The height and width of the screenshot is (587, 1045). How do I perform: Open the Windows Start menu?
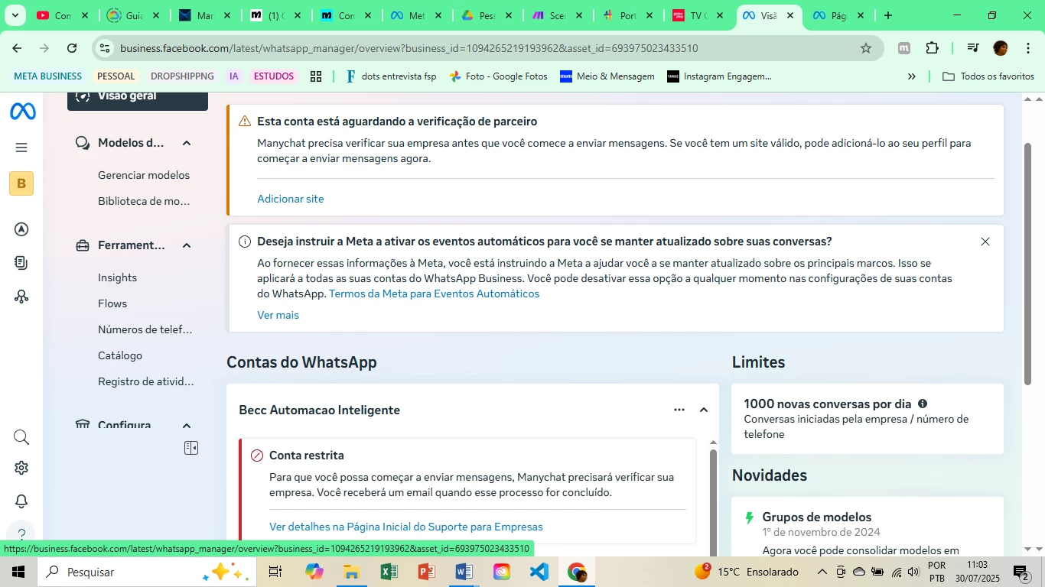pyautogui.click(x=18, y=572)
